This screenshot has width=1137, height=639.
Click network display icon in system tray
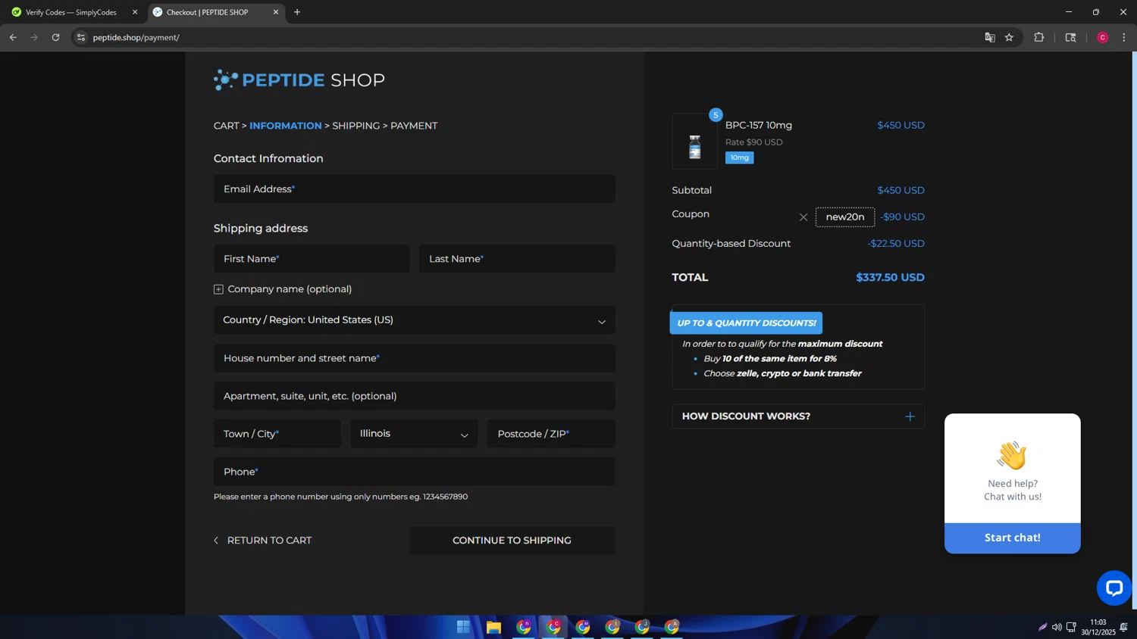[x=1071, y=627]
